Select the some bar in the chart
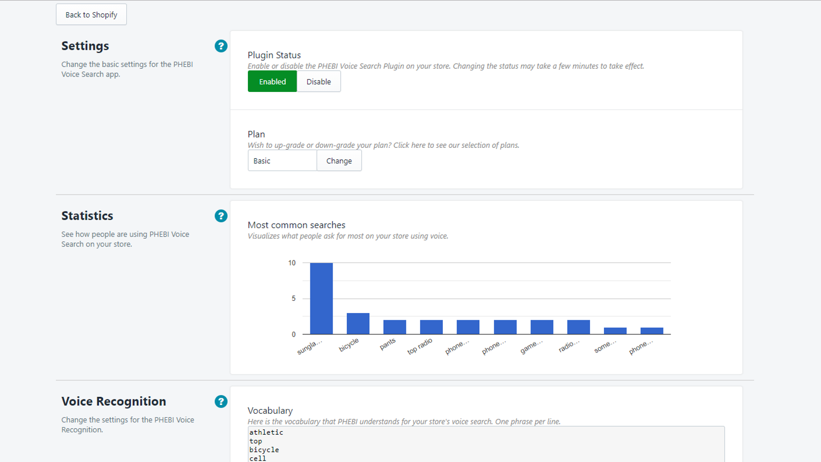 pos(615,331)
